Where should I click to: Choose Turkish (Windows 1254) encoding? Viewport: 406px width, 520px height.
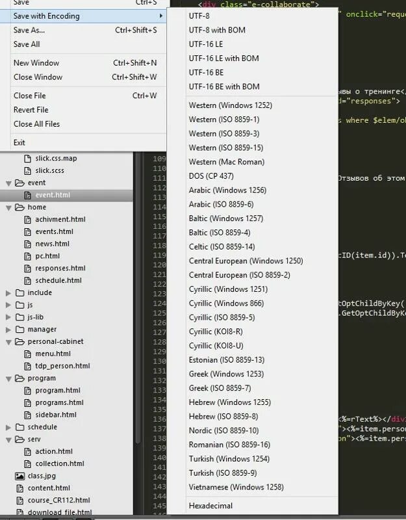pos(252,459)
